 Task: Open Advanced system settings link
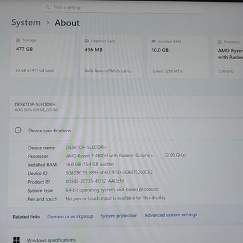tap(171, 215)
